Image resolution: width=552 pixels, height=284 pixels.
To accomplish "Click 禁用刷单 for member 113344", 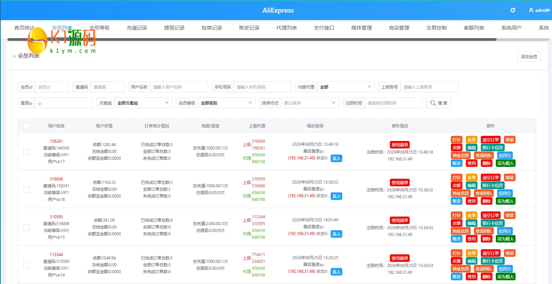I will tap(400, 258).
